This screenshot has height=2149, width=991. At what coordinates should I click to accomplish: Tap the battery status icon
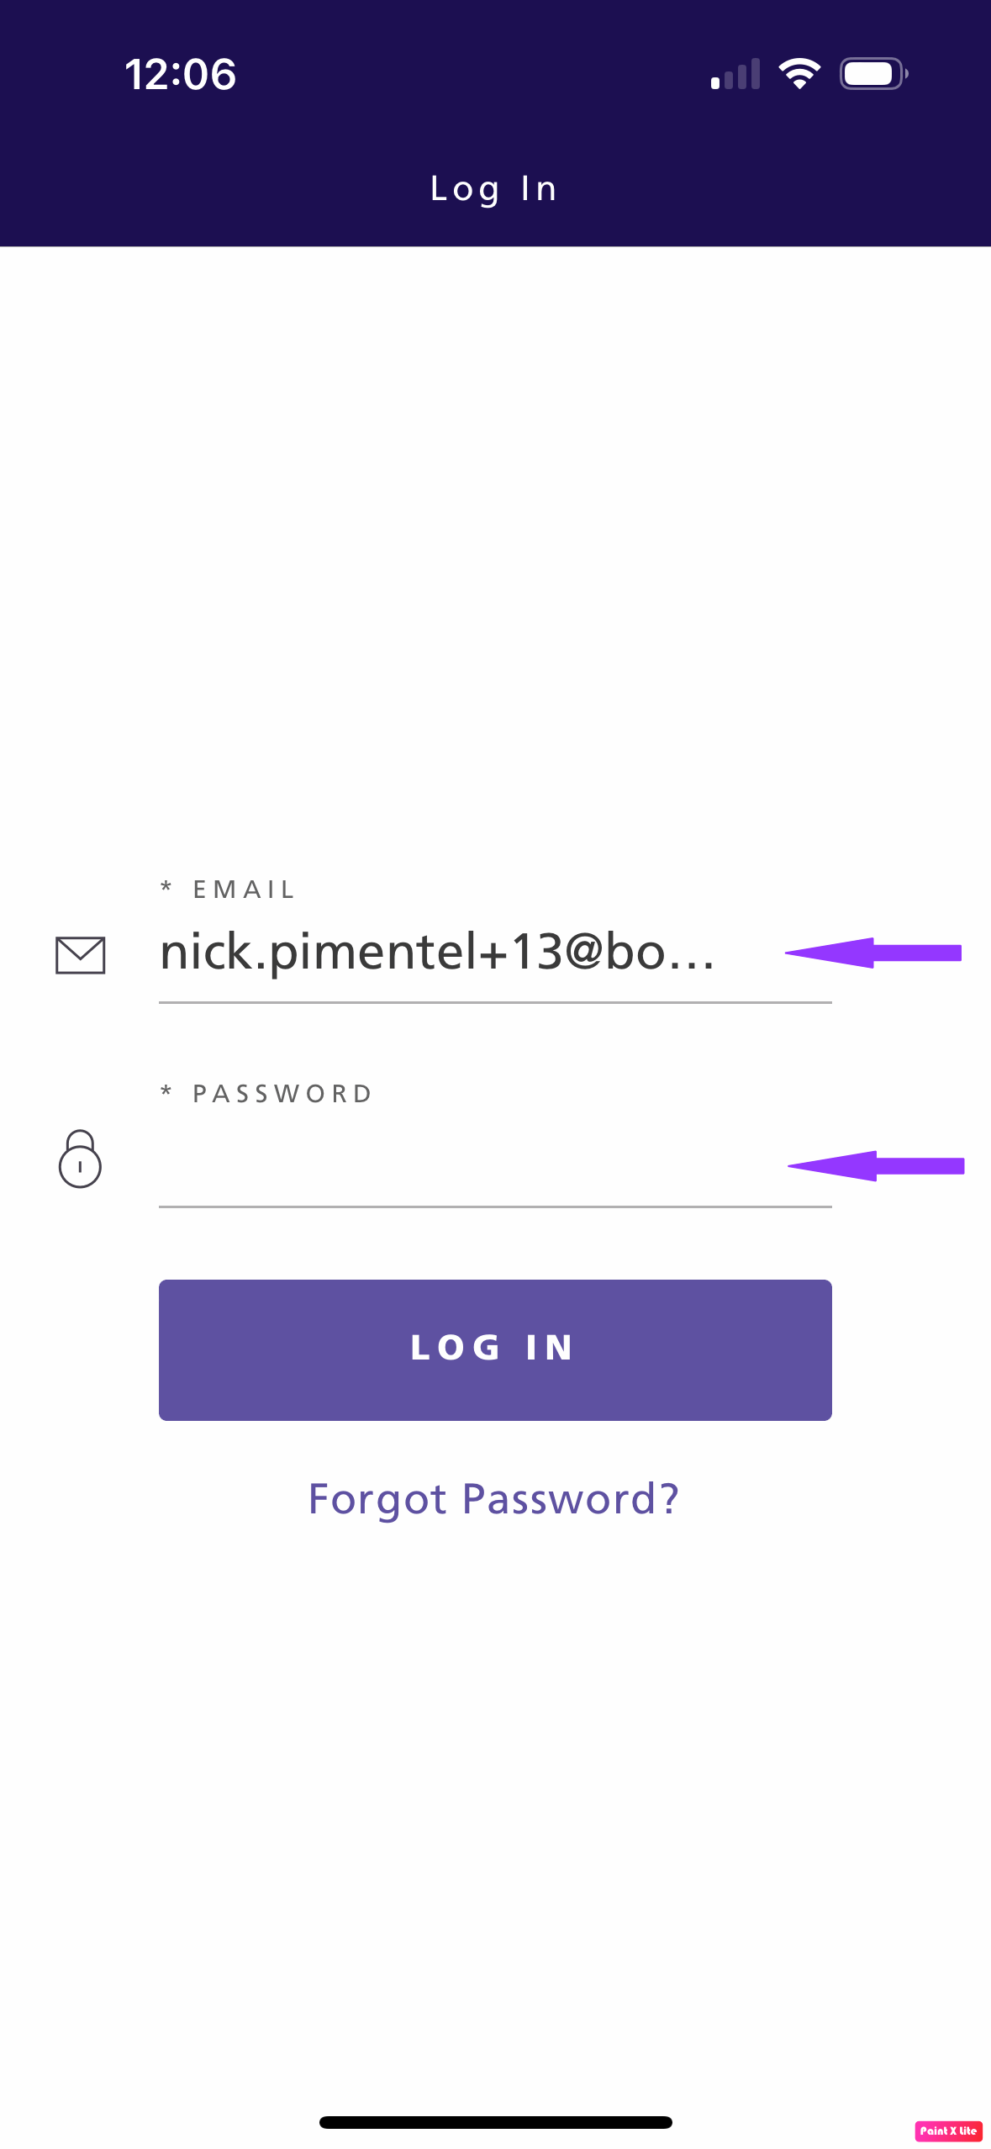872,73
